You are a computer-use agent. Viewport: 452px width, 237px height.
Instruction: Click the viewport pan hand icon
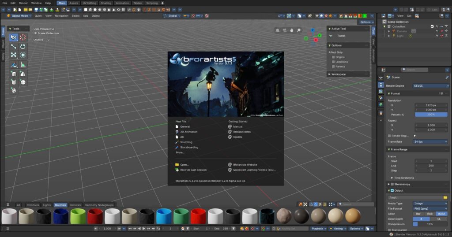(x=291, y=30)
